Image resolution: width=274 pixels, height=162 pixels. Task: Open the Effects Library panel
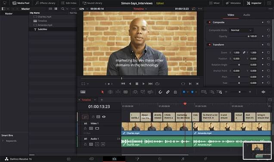(45, 3)
